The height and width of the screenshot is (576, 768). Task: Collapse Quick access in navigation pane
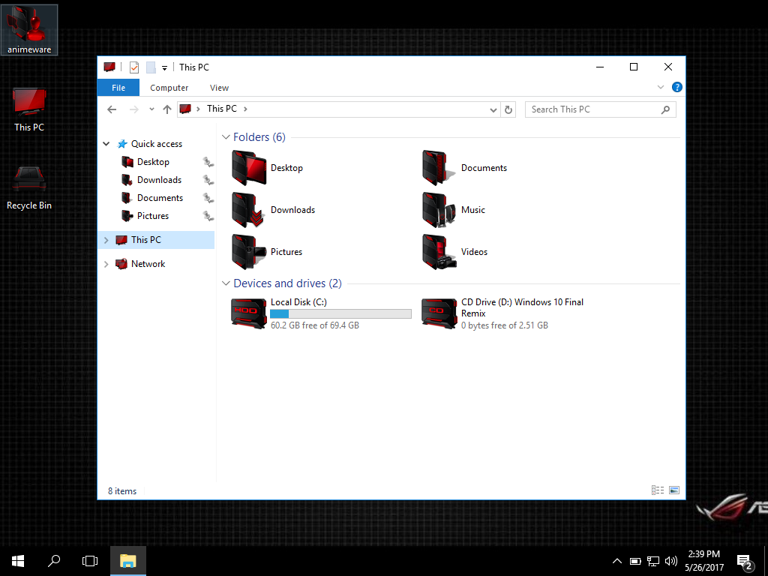point(106,144)
